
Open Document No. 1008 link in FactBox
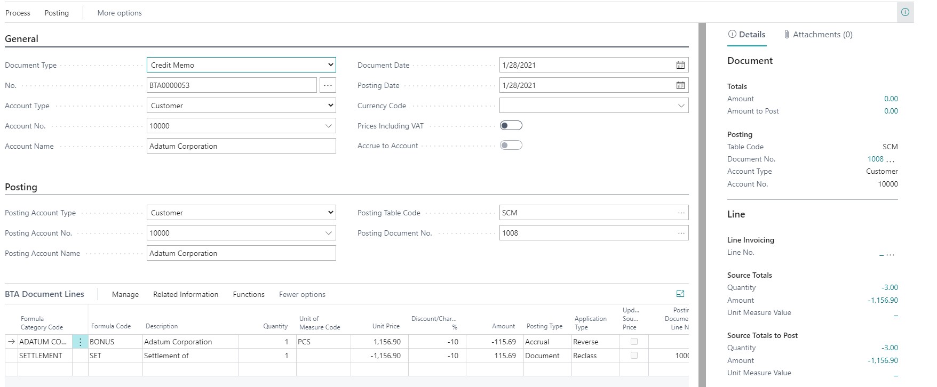[875, 159]
